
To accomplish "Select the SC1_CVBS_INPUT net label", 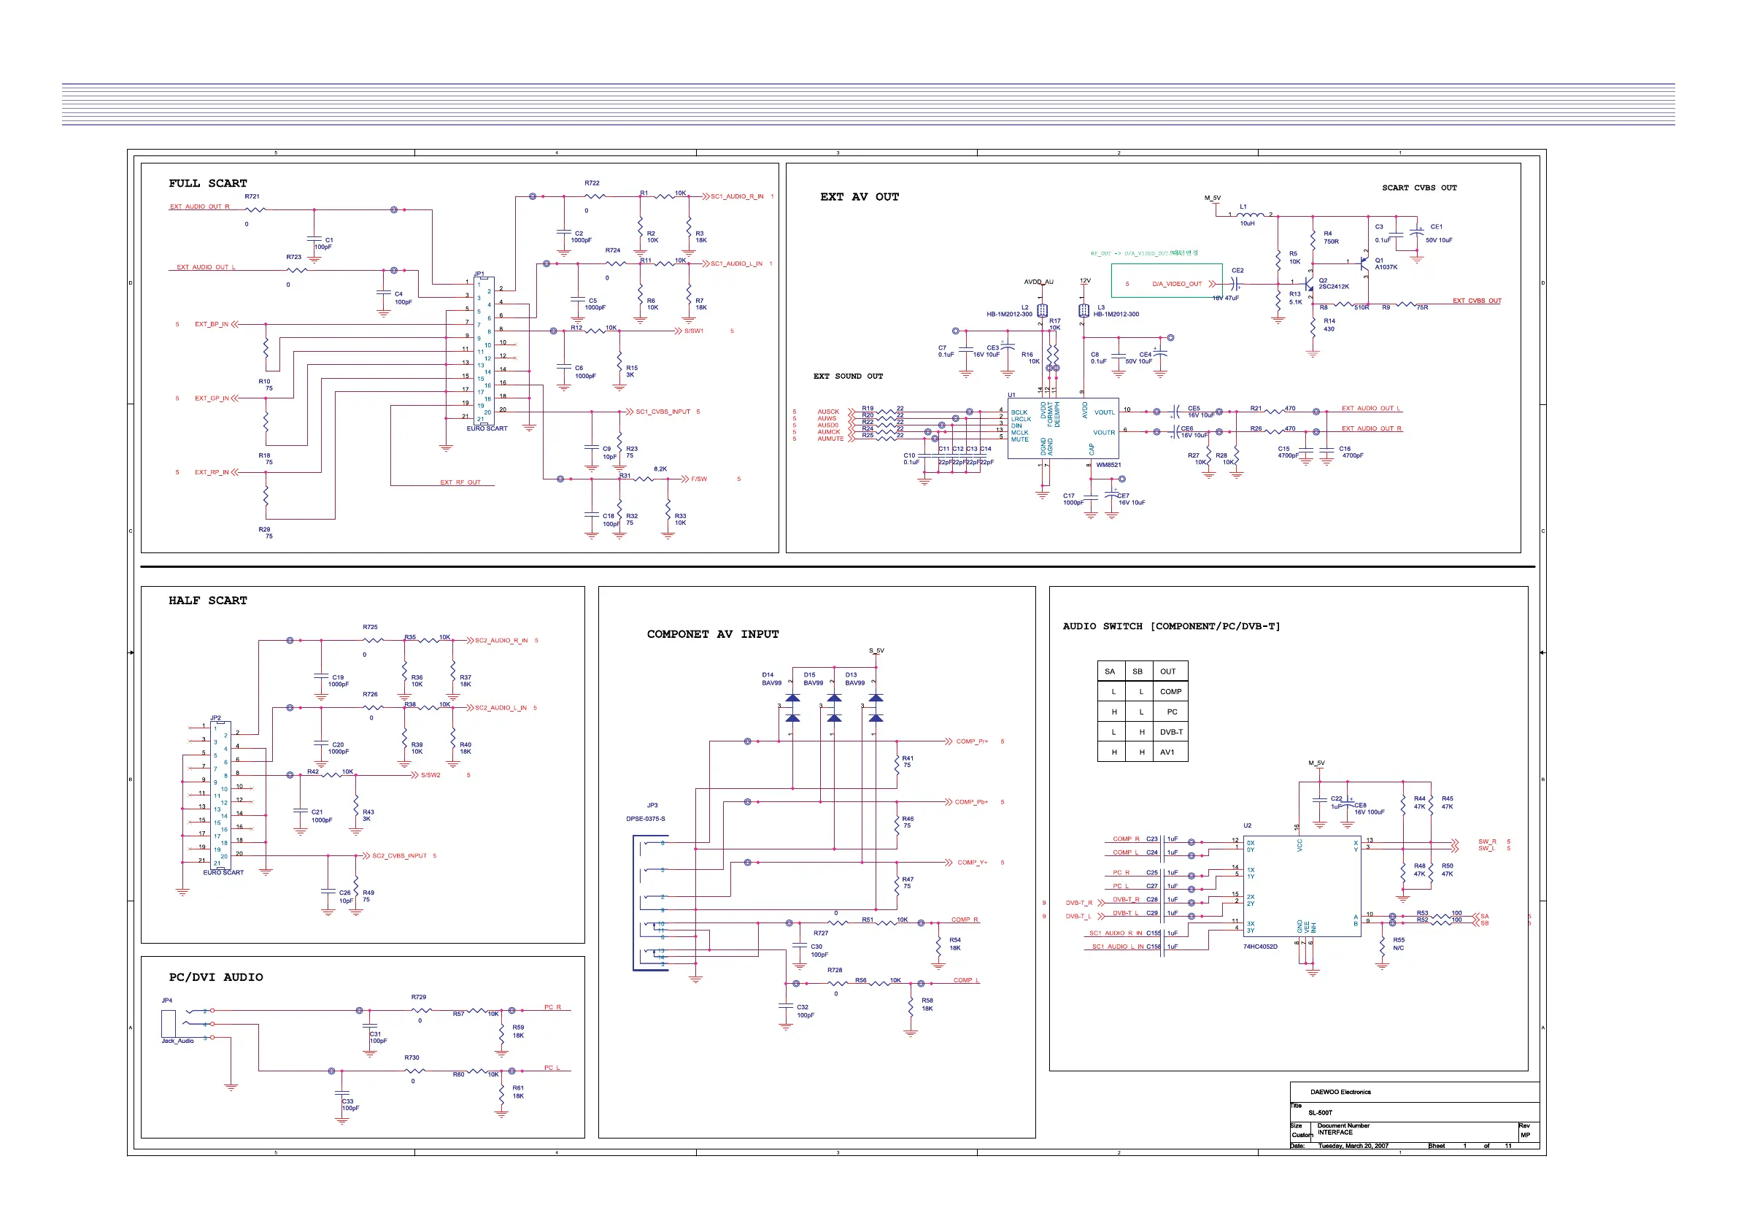I will (x=663, y=412).
